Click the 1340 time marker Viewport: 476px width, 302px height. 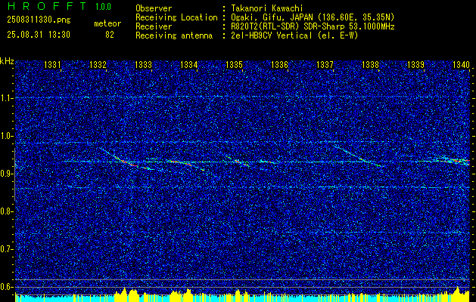click(461, 64)
